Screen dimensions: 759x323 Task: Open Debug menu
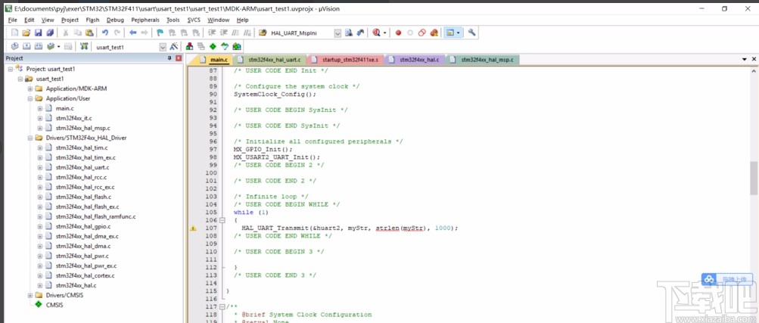(115, 20)
